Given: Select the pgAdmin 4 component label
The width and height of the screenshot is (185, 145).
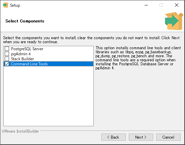Looking at the screenshot, I should tap(21, 54).
